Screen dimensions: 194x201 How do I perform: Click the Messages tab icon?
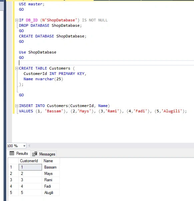coord(35,154)
